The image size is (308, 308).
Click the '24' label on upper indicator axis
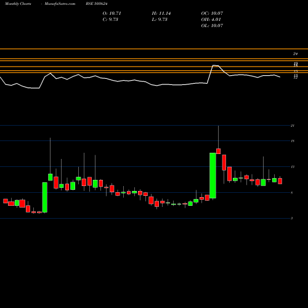click(x=295, y=54)
